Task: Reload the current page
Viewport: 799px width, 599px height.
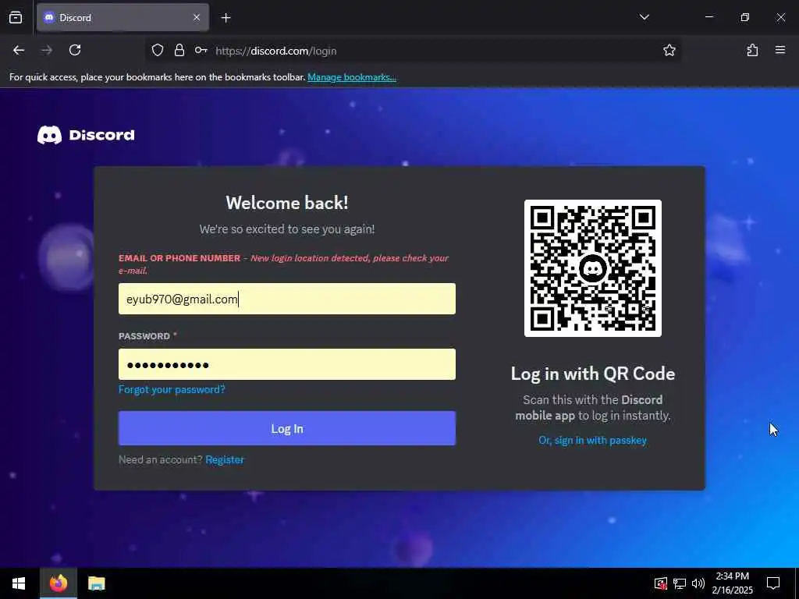Action: pyautogui.click(x=75, y=50)
